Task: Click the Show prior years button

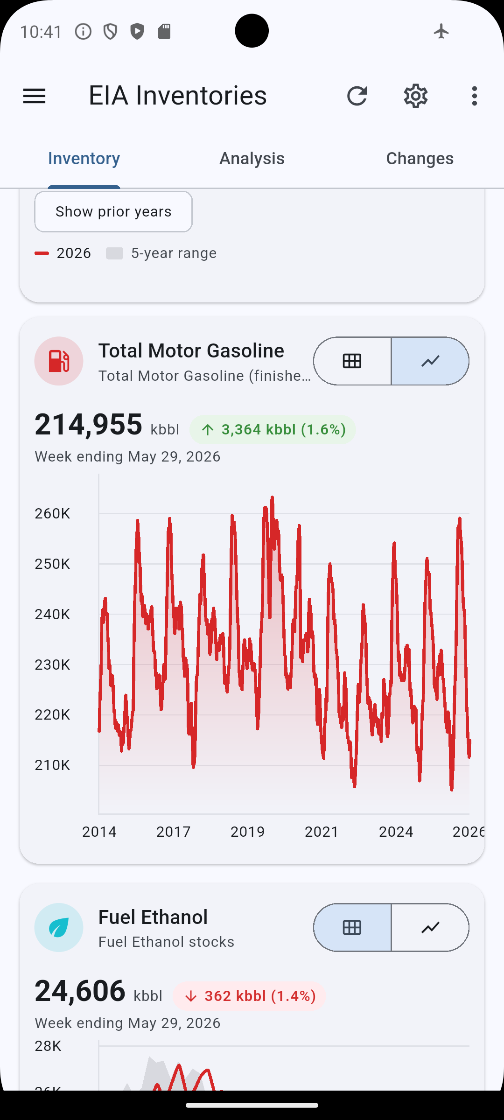Action: [113, 211]
